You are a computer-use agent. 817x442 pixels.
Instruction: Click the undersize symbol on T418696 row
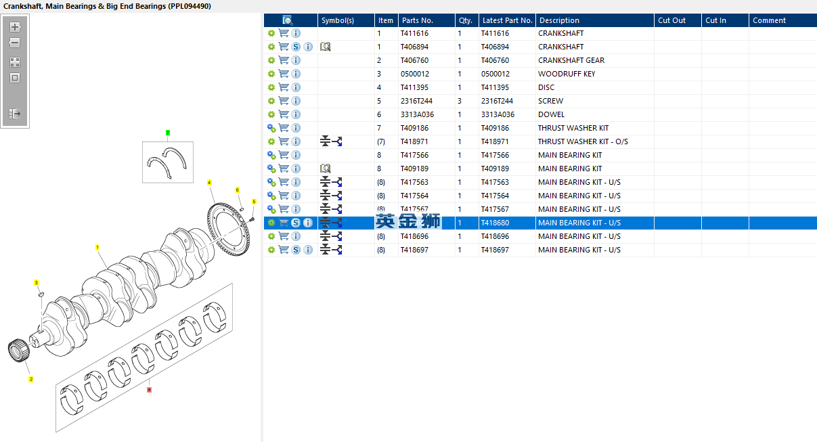331,236
